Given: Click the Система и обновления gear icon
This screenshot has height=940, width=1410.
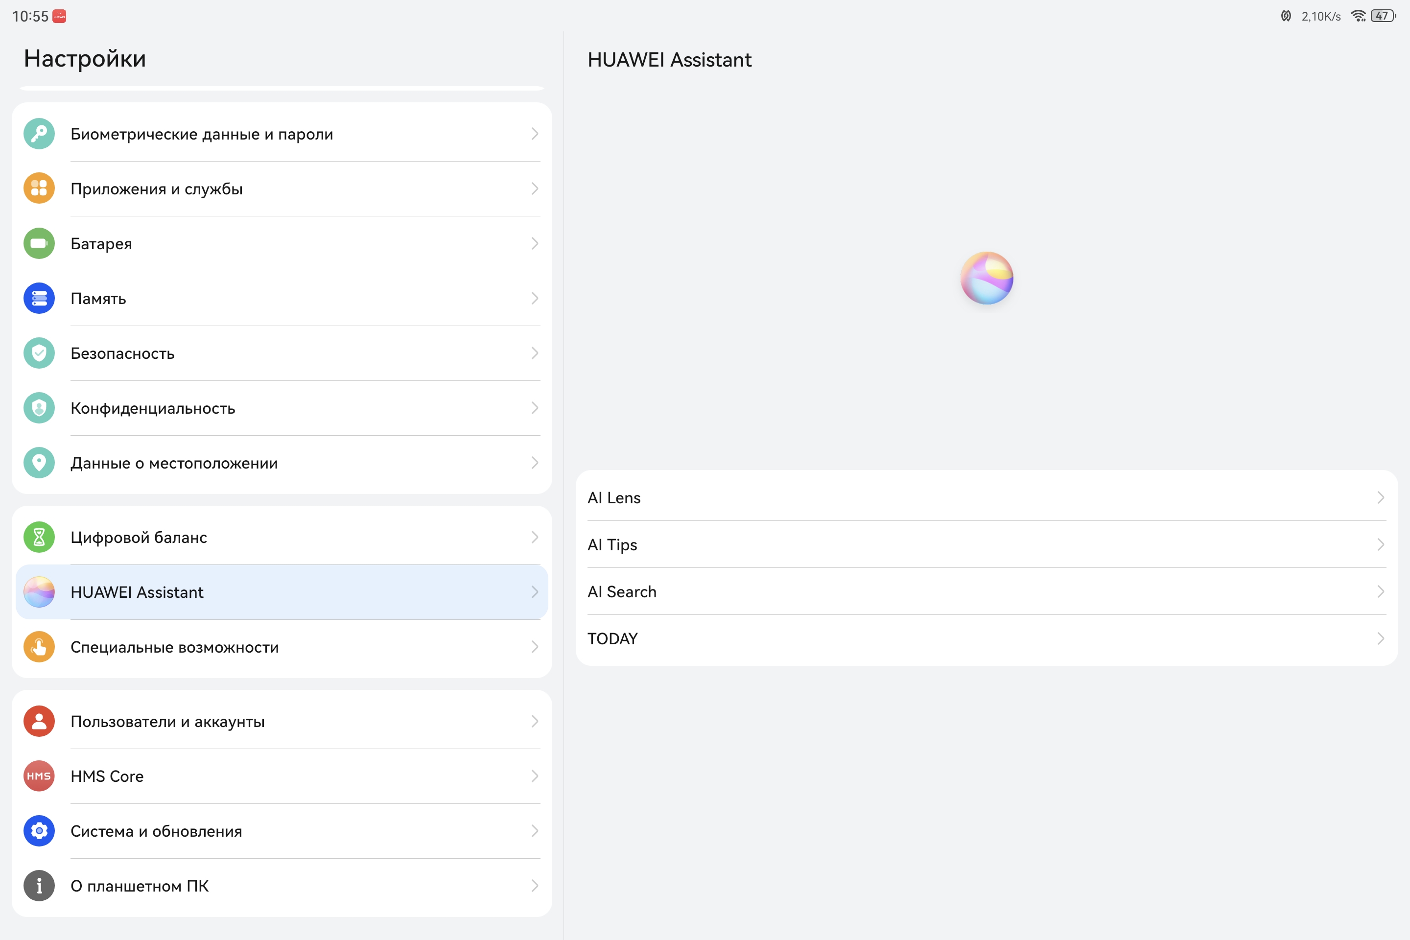Looking at the screenshot, I should click(39, 831).
